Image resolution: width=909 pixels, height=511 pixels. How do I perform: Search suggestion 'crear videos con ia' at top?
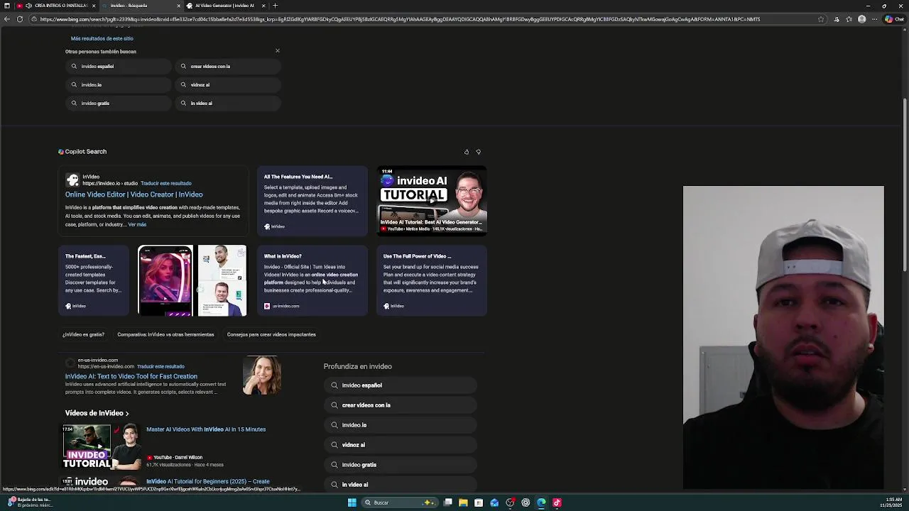point(229,66)
